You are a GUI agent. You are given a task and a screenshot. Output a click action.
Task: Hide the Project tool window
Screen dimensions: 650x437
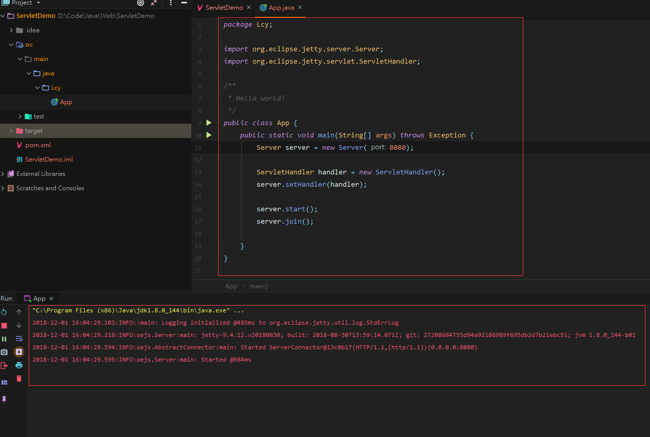(184, 3)
